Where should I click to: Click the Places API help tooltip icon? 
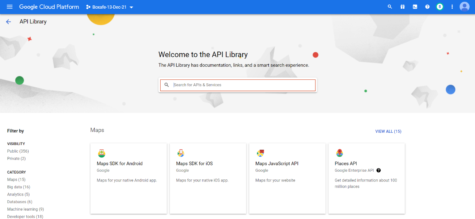378,170
